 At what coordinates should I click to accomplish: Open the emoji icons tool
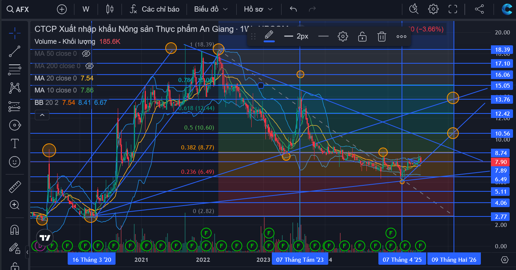(x=15, y=162)
